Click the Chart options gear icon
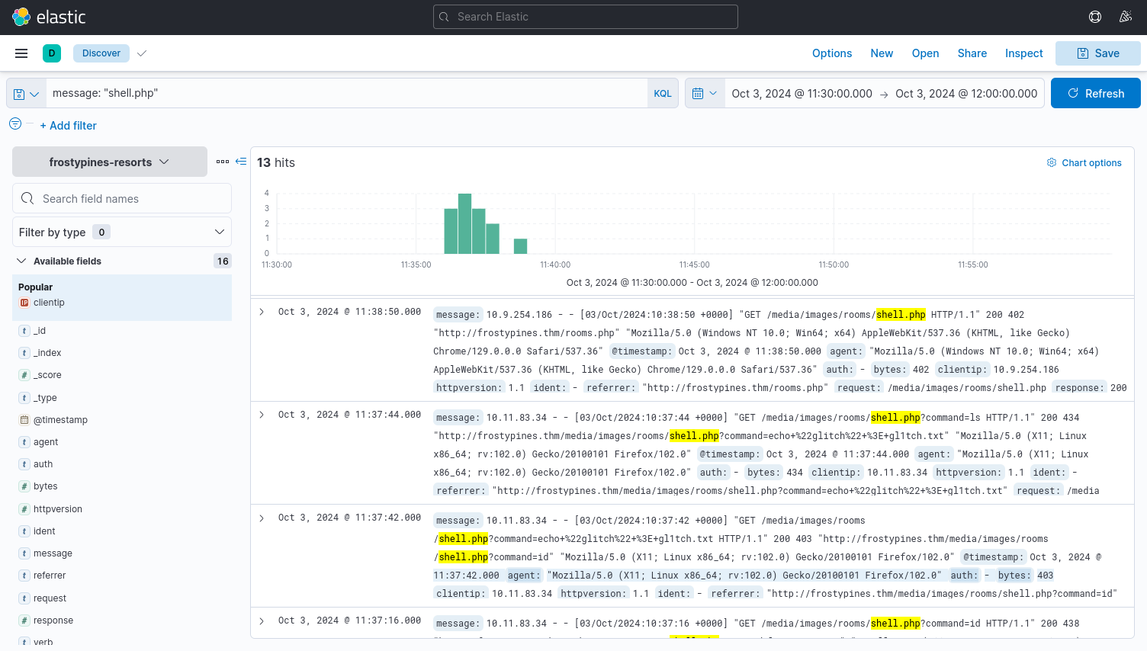1147x651 pixels. [1052, 162]
